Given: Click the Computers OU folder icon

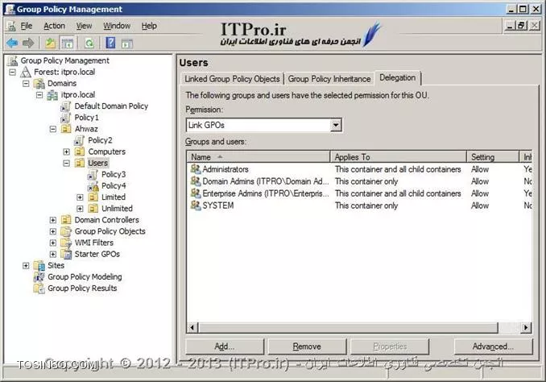Looking at the screenshot, I should [x=80, y=152].
